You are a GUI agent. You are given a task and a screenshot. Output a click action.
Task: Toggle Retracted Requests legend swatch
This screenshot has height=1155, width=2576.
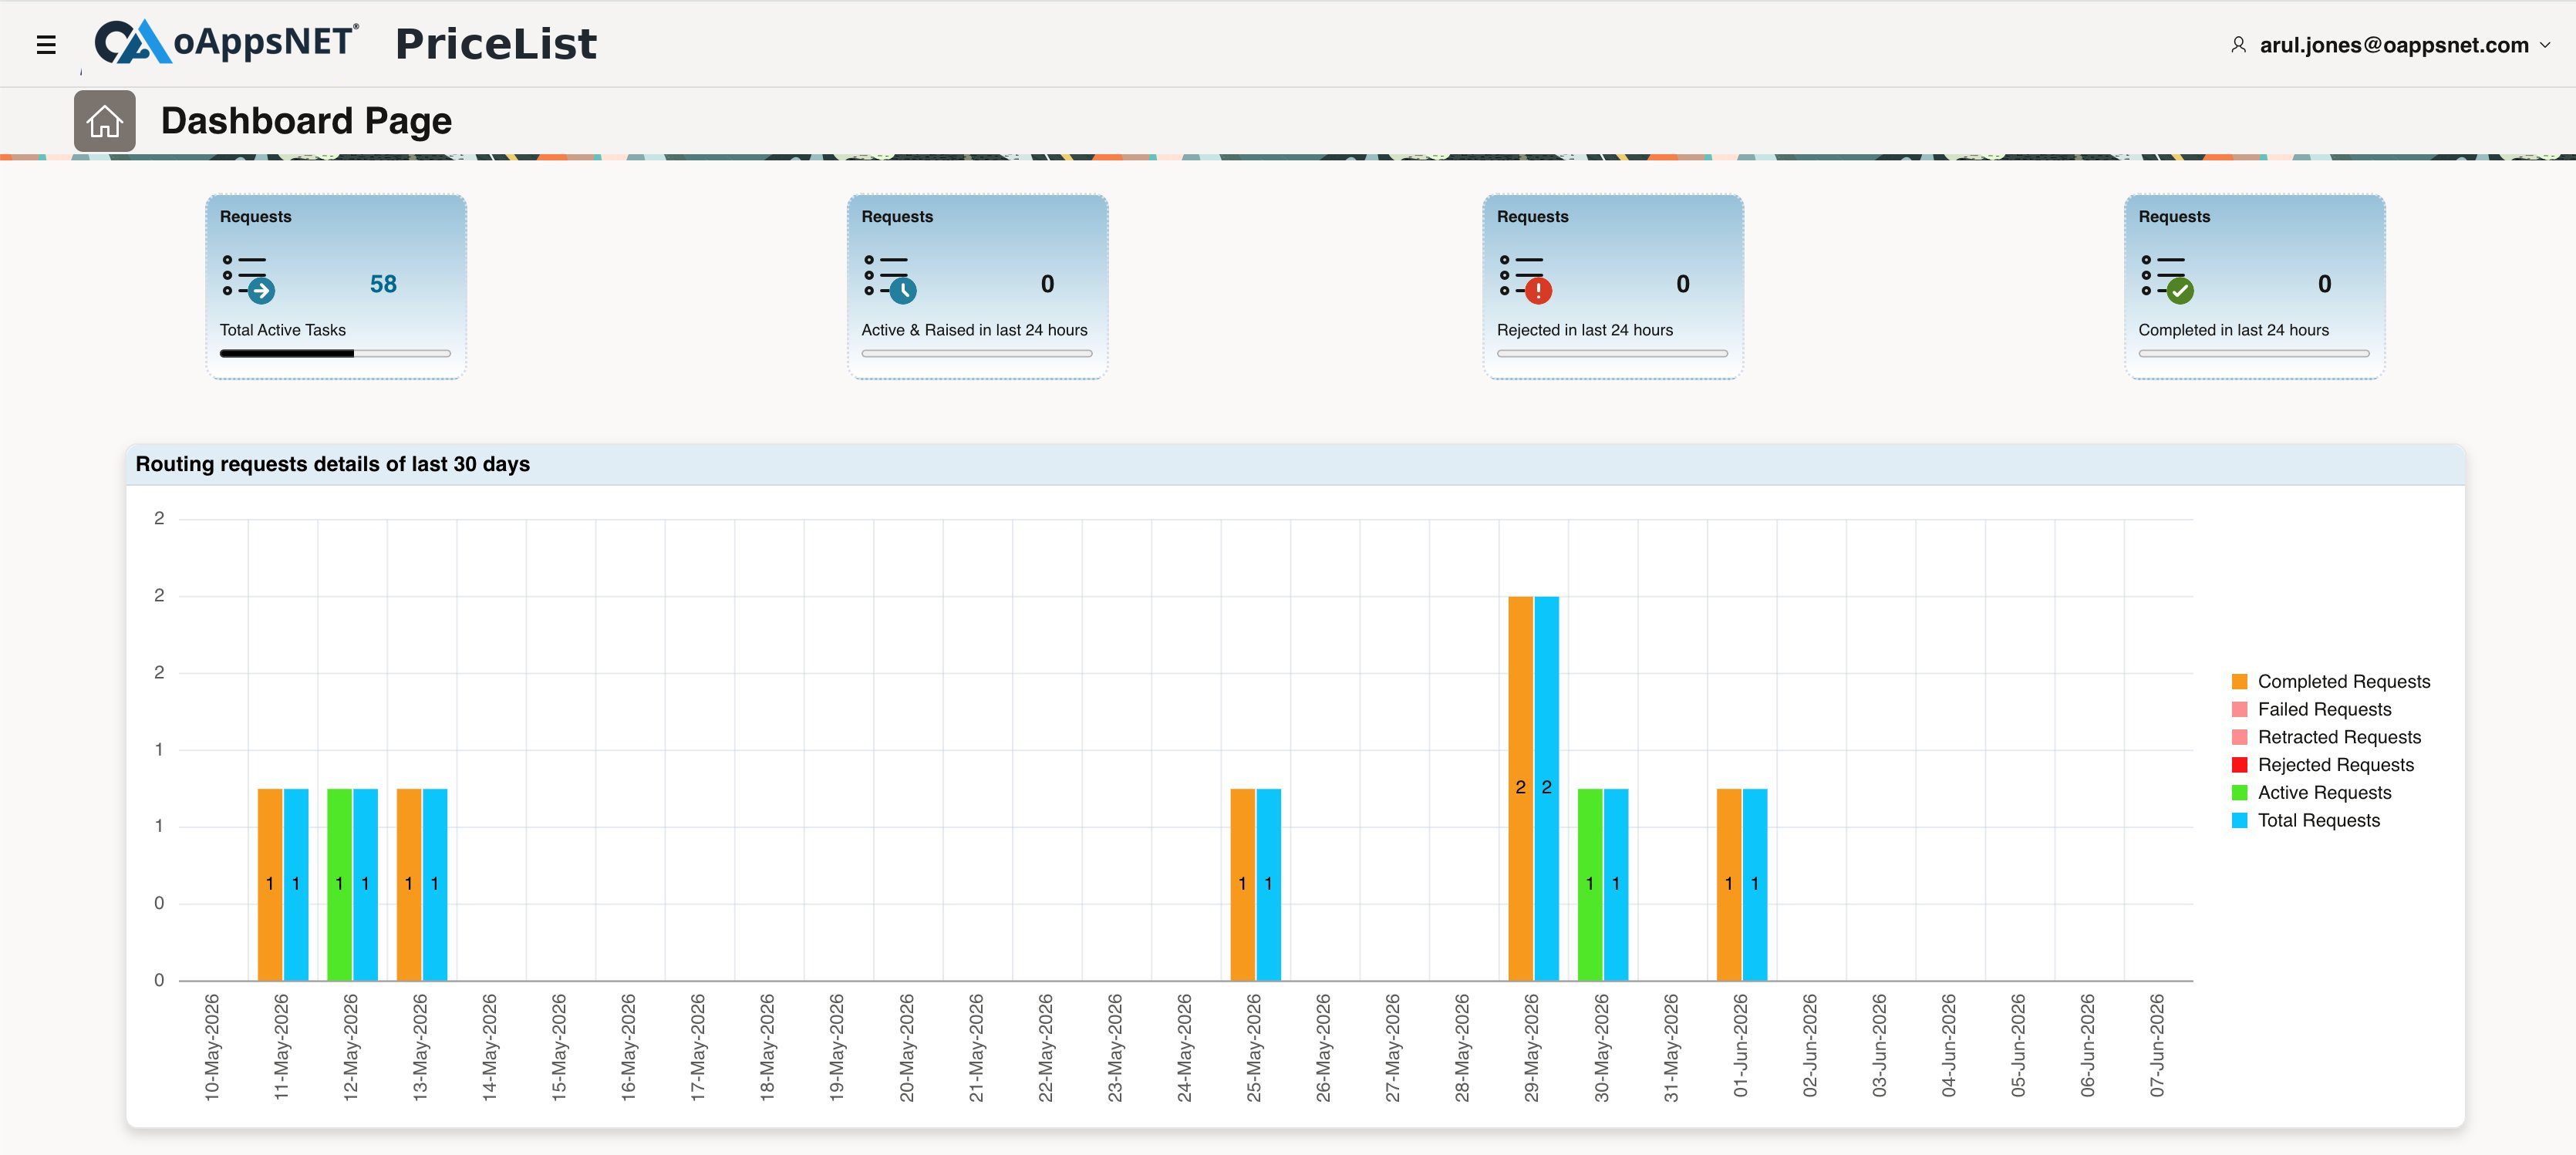(2239, 738)
